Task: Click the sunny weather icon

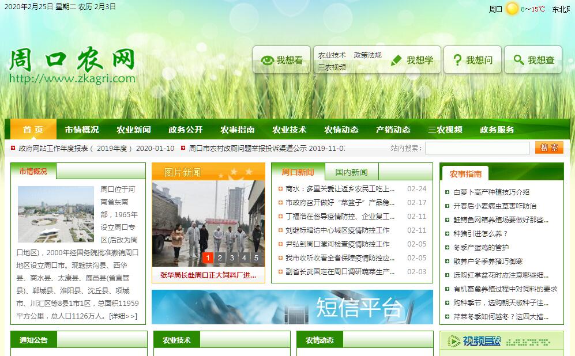Action: point(512,9)
